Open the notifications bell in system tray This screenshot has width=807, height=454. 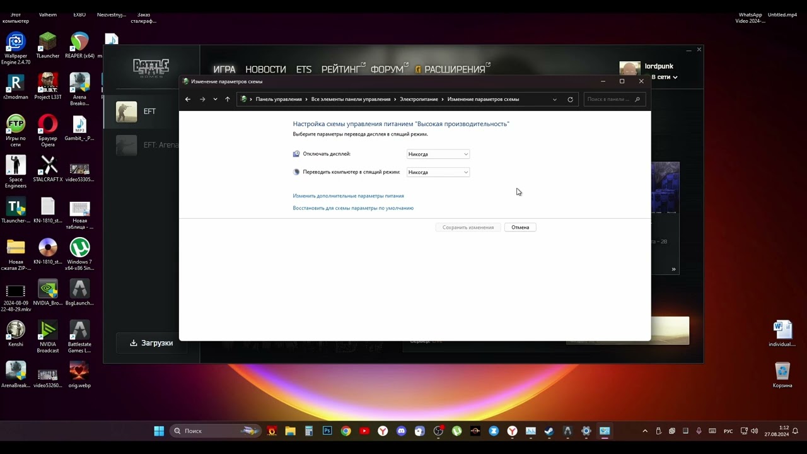(x=794, y=431)
